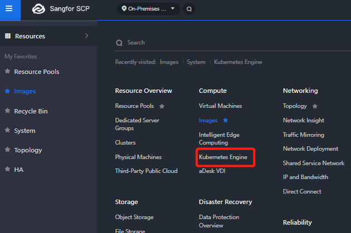Open System from the sidebar

click(25, 131)
